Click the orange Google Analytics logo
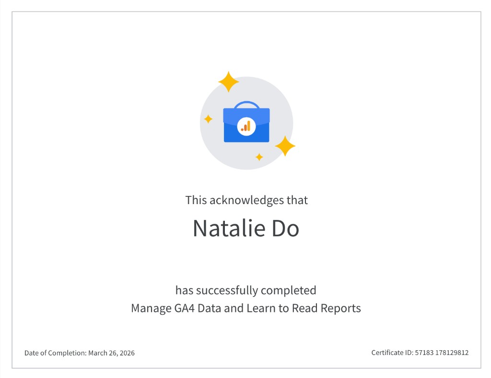Viewport: 491px width, 378px height. tap(246, 126)
